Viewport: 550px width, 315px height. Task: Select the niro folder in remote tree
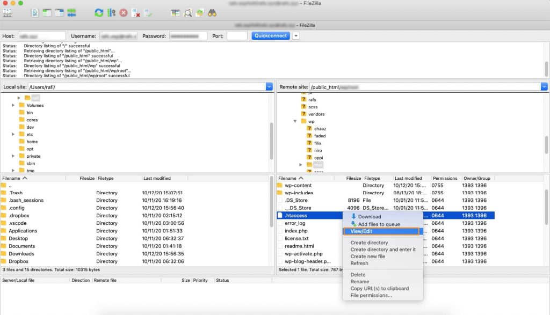[x=318, y=150]
